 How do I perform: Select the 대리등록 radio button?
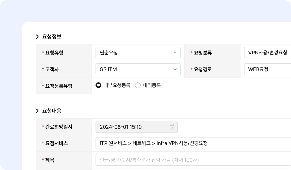[x=138, y=85]
